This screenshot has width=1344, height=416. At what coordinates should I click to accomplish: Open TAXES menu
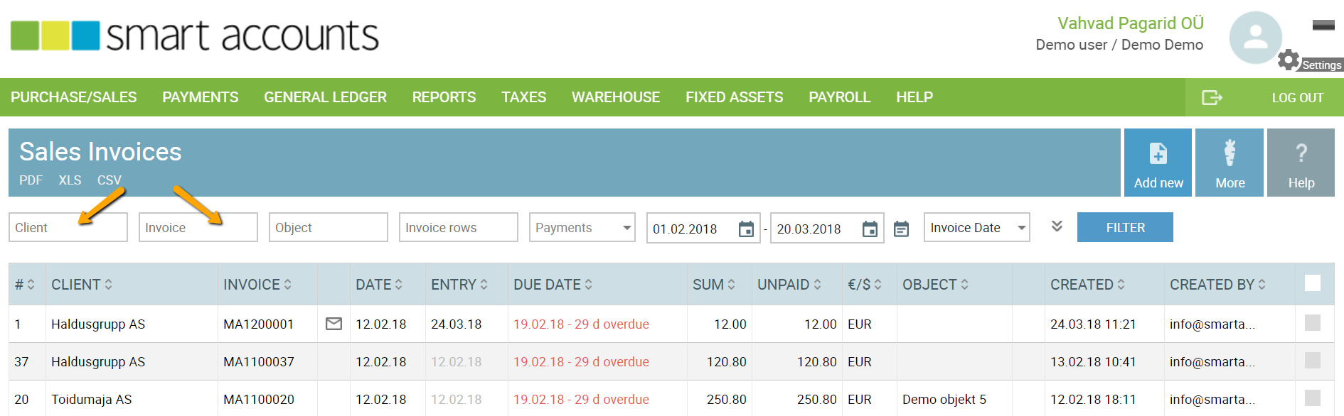pos(524,97)
